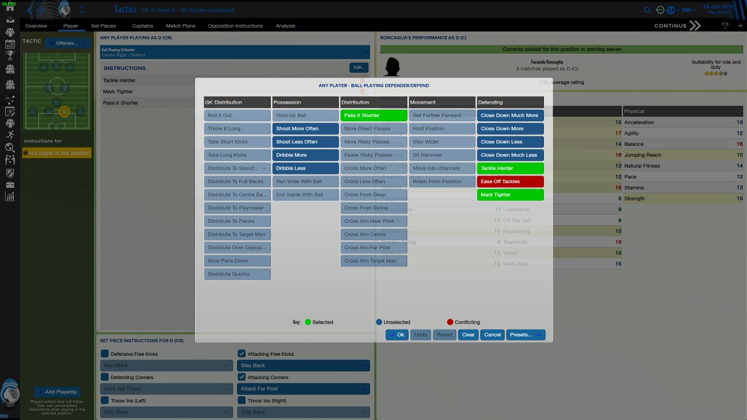
Task: Click the blue world globe icon
Action: point(672,10)
